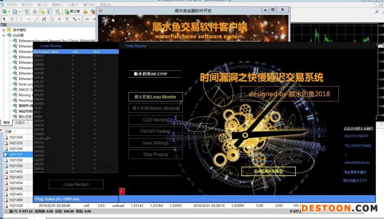Screen dimensions: 384x219
Task: Click the 点击访问顺水金融网 link
Action: pyautogui.click(x=358, y=128)
